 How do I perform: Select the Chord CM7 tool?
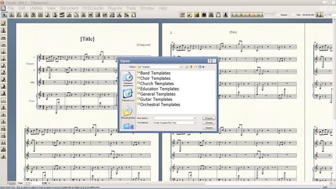(105, 15)
